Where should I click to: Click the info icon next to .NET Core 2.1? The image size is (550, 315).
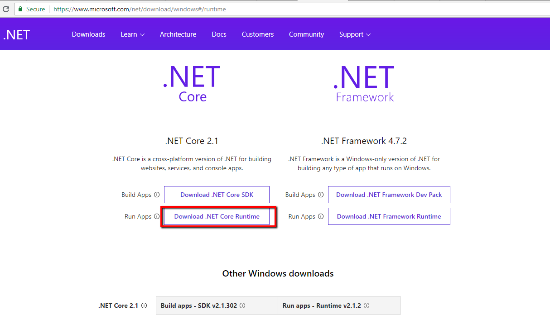point(144,305)
